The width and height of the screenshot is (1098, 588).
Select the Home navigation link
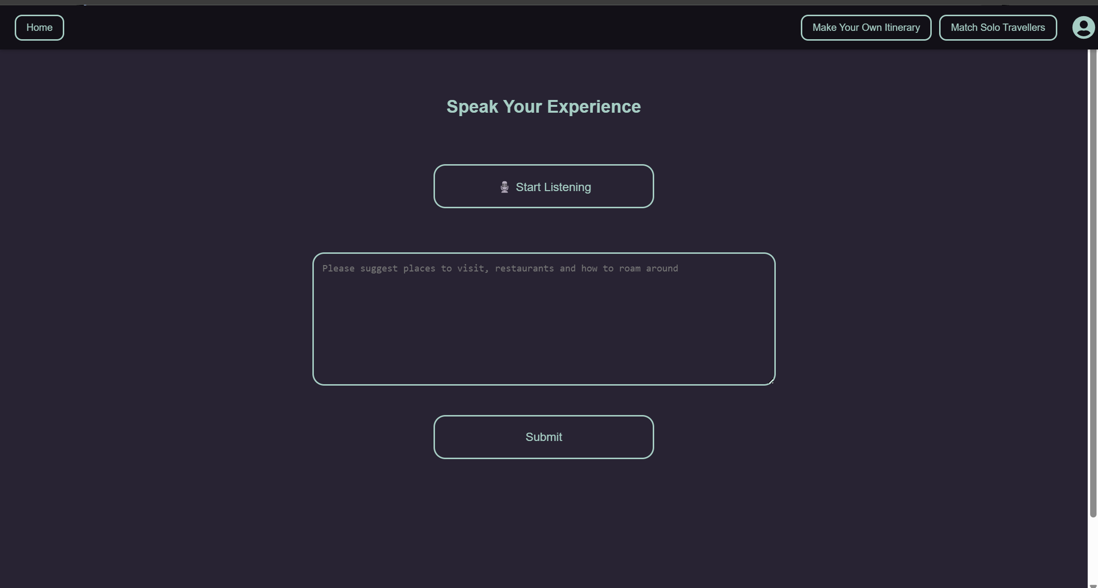(39, 27)
